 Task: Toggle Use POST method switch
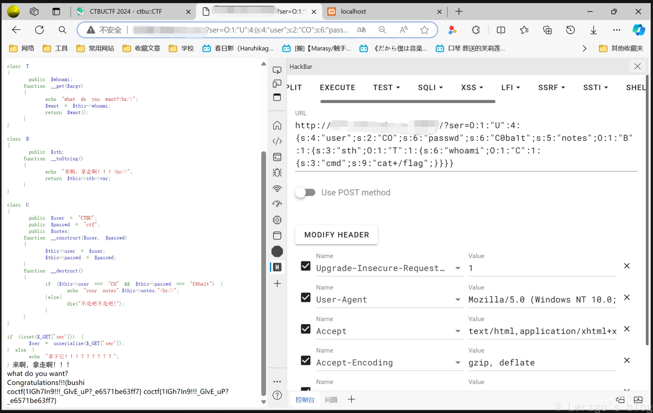pyautogui.click(x=306, y=192)
